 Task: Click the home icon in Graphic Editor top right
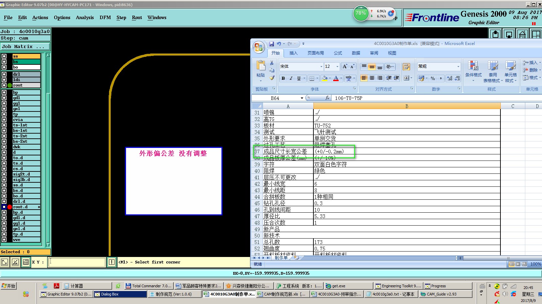pos(522,34)
